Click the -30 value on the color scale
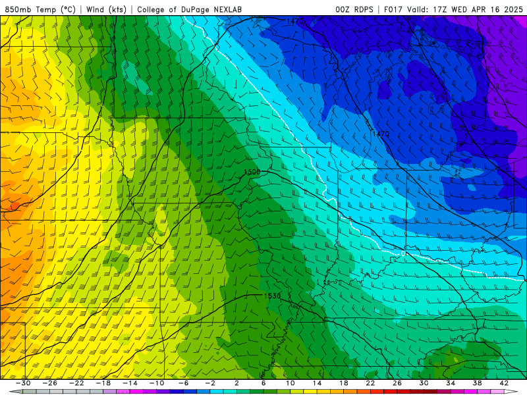 click(x=23, y=383)
